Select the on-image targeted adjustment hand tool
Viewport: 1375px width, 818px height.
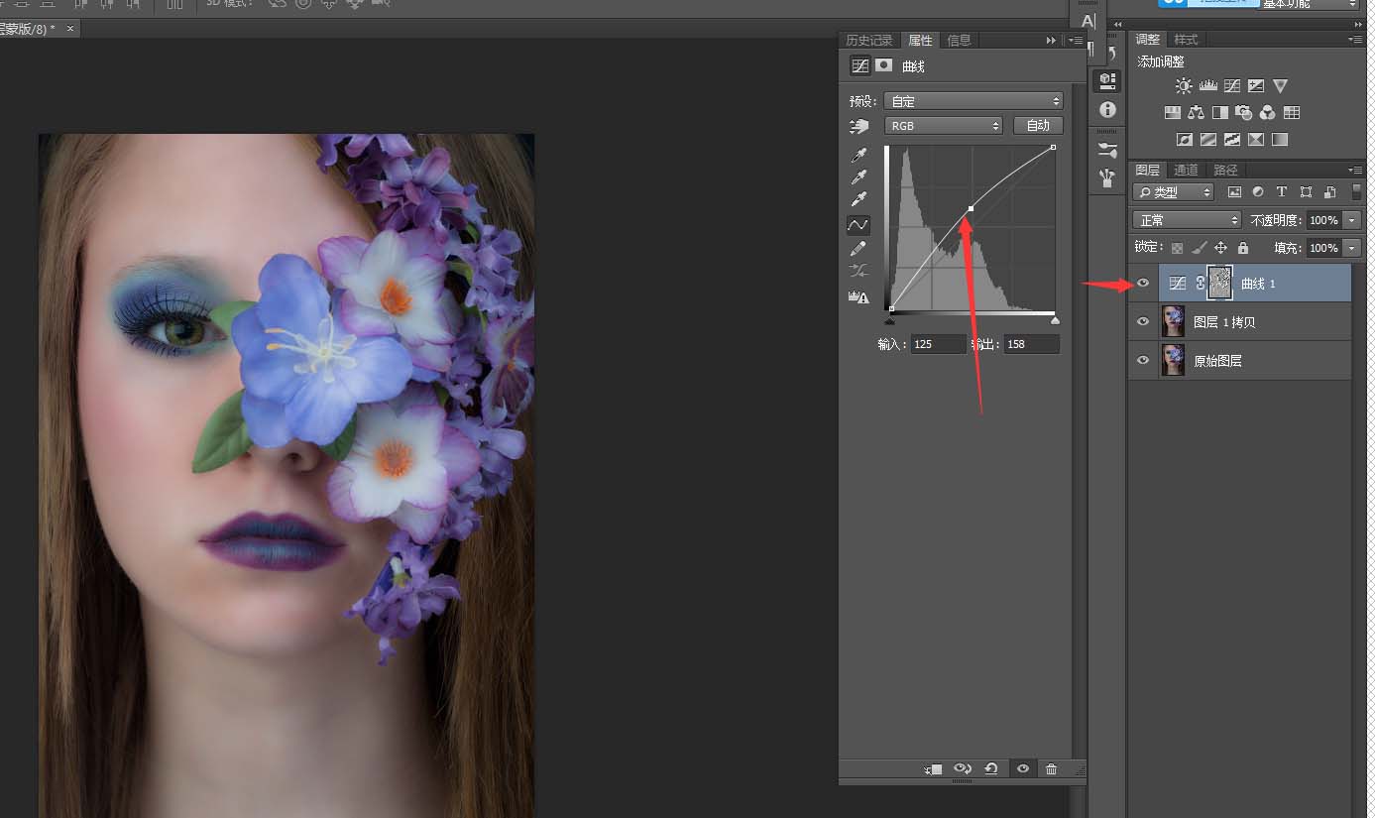coord(859,126)
